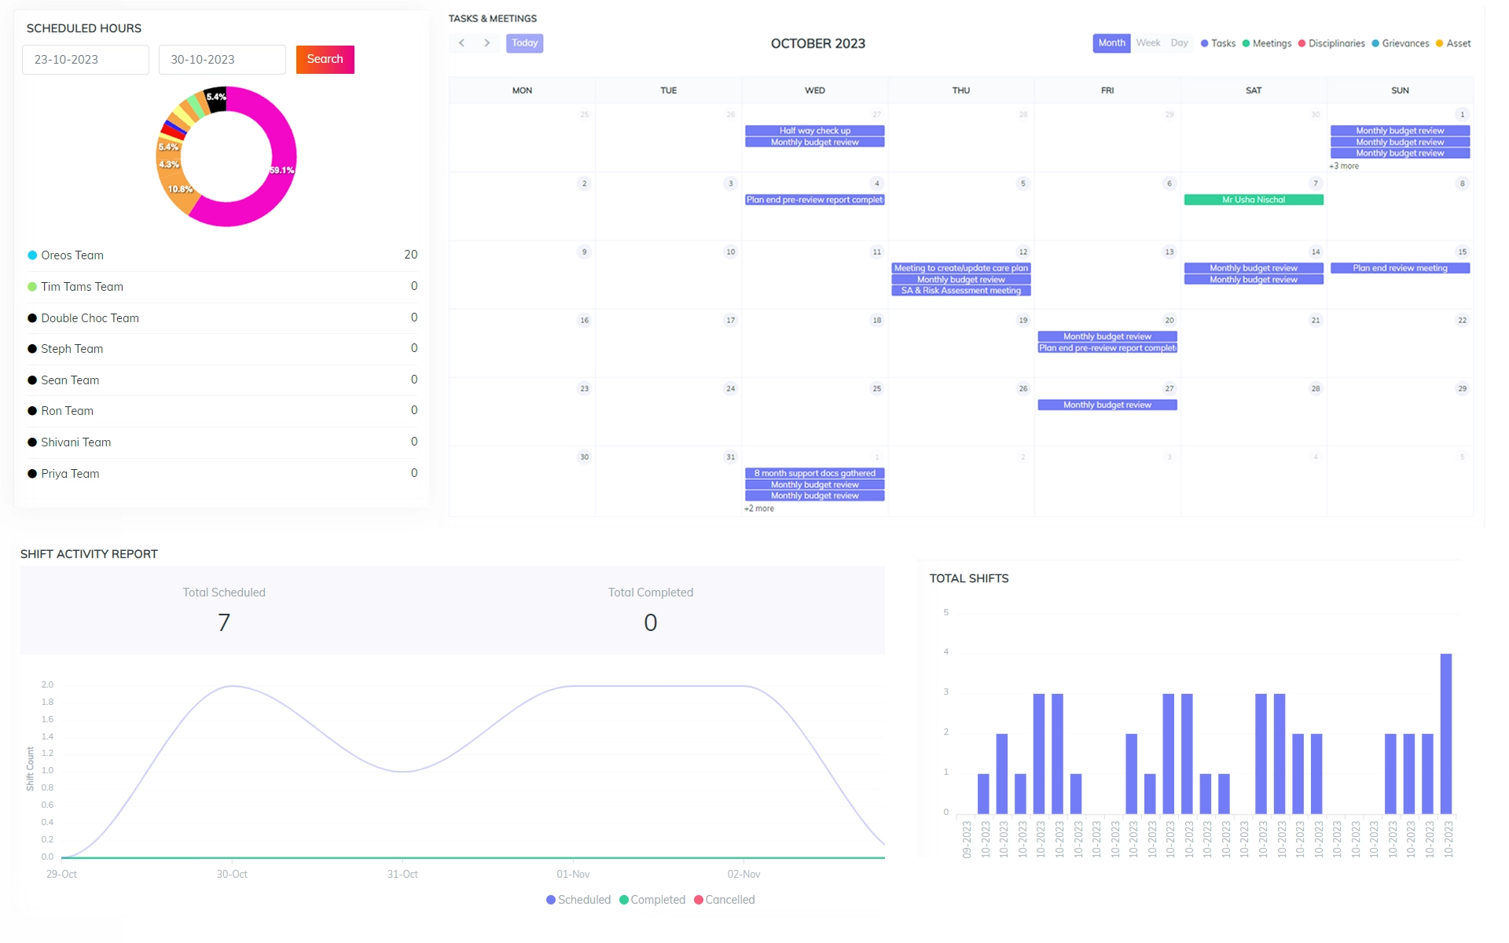
Task: Select Sean Team row
Action: 222,380
